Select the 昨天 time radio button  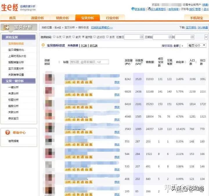[64, 36]
